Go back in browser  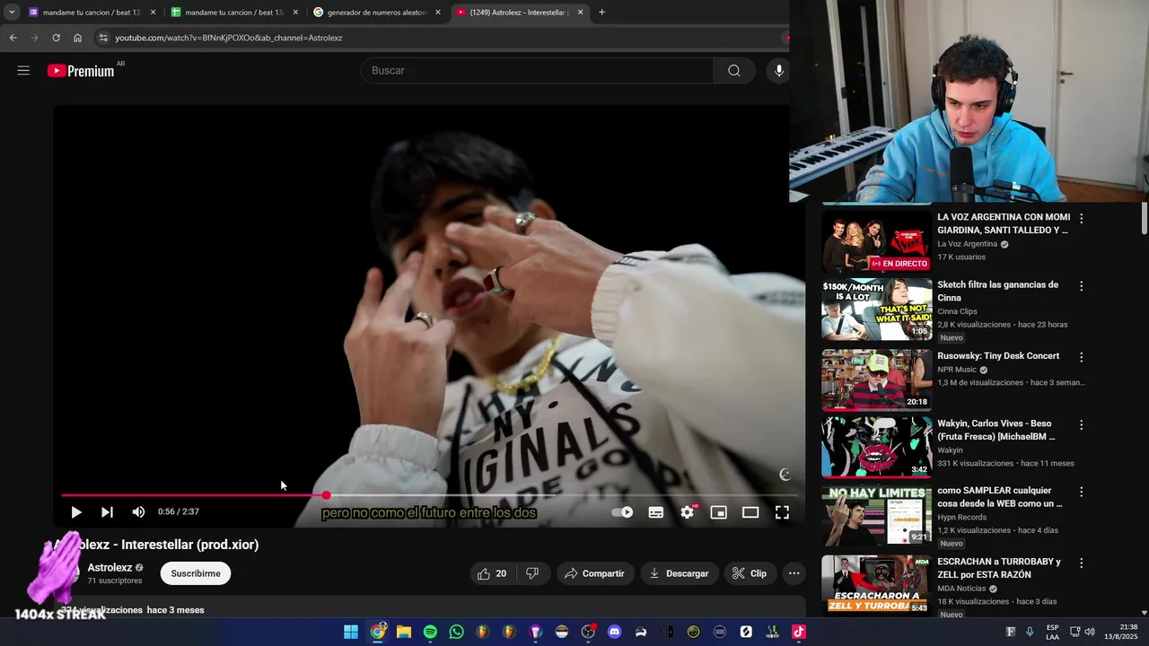13,38
